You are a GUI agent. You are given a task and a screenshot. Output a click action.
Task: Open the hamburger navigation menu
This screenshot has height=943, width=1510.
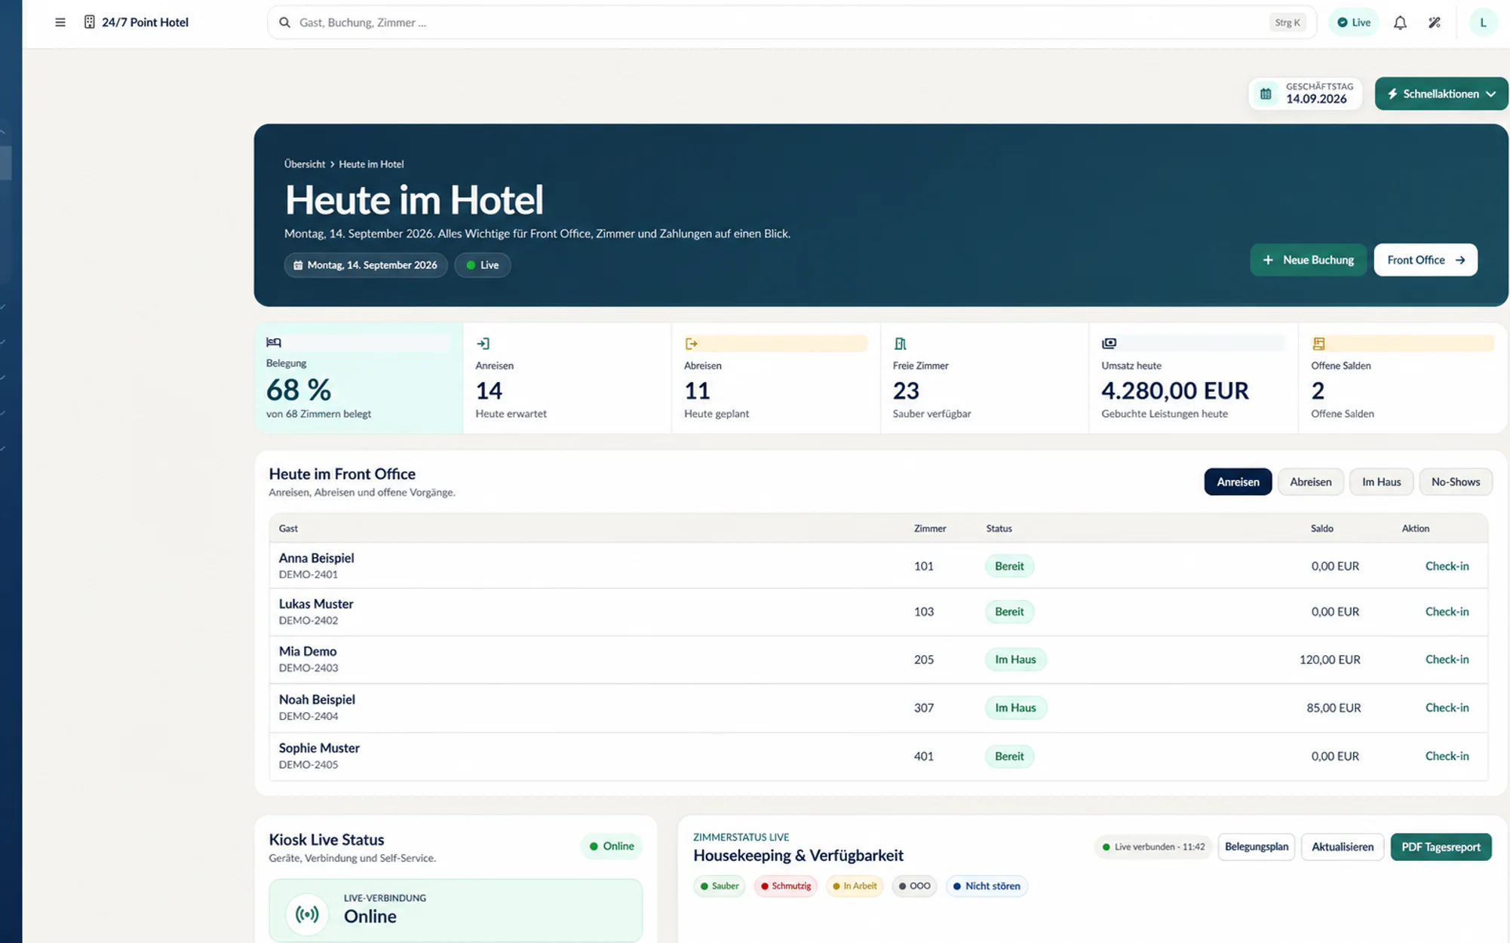pyautogui.click(x=60, y=23)
